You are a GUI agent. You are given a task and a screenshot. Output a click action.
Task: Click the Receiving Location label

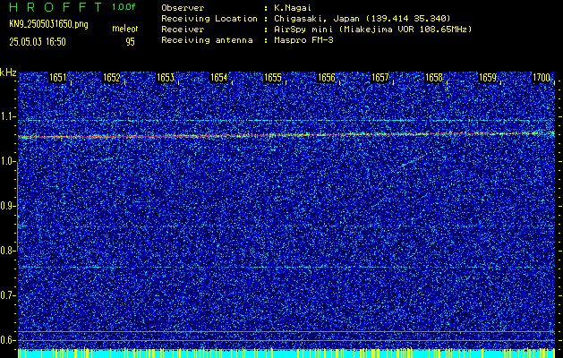209,19
